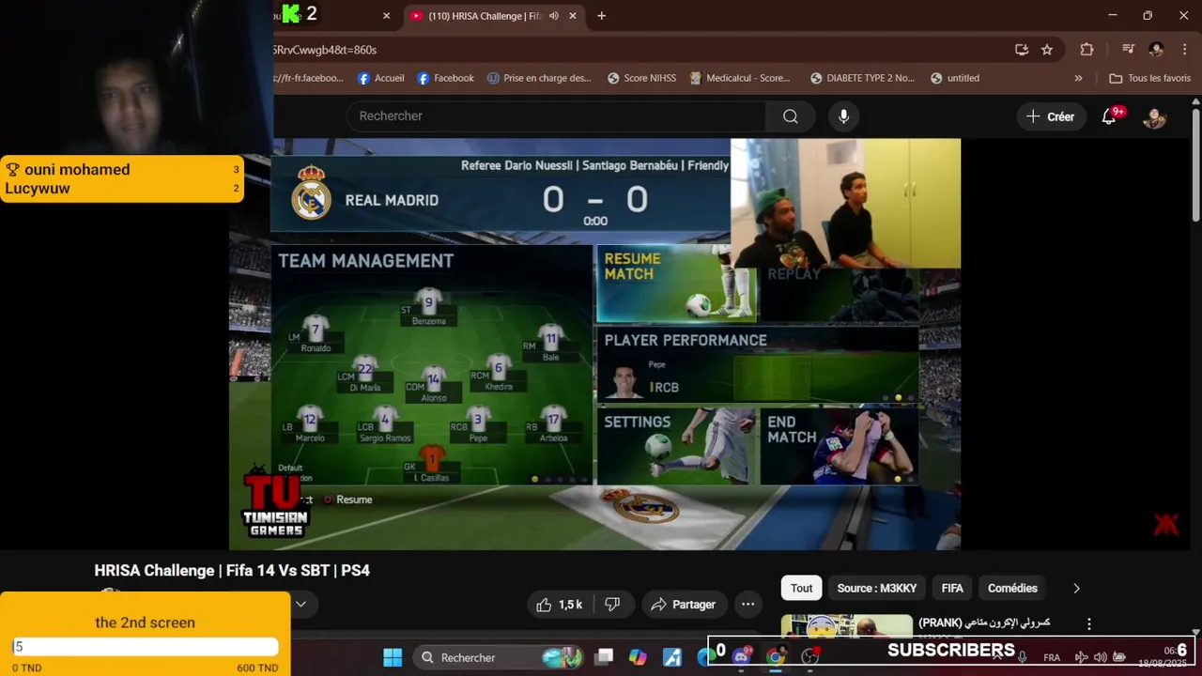Click the Partager share button
The width and height of the screenshot is (1202, 676).
683,605
